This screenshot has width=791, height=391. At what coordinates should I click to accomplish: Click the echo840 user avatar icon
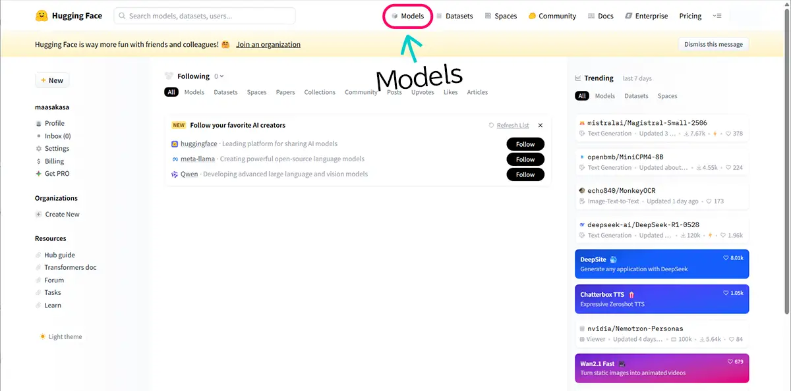[x=582, y=190]
